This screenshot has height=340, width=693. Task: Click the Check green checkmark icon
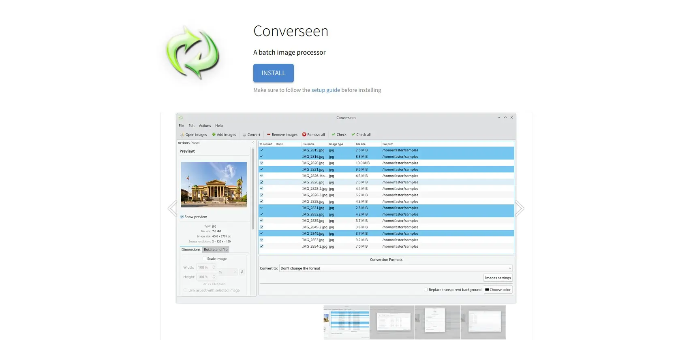[334, 135]
